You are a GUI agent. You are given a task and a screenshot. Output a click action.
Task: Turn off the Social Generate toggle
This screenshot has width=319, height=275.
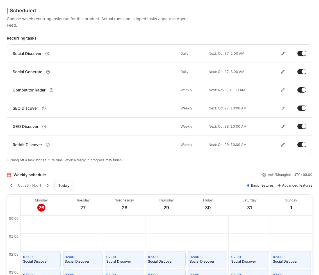[302, 72]
